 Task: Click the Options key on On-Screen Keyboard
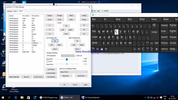164,49
